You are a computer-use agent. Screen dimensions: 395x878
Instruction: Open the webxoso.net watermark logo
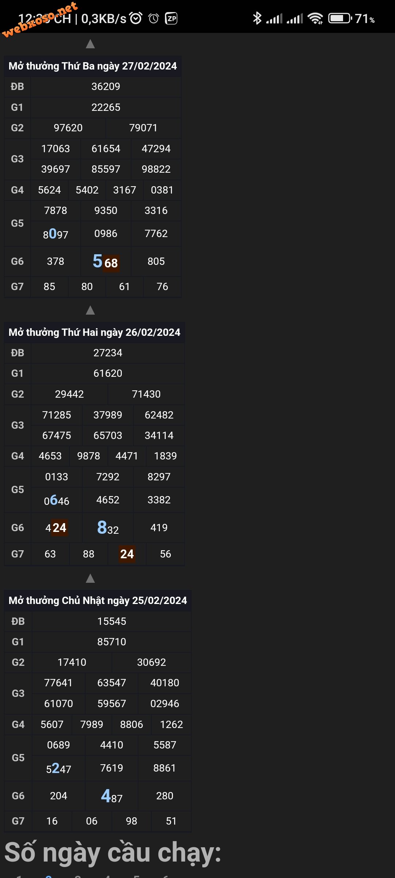click(x=40, y=19)
